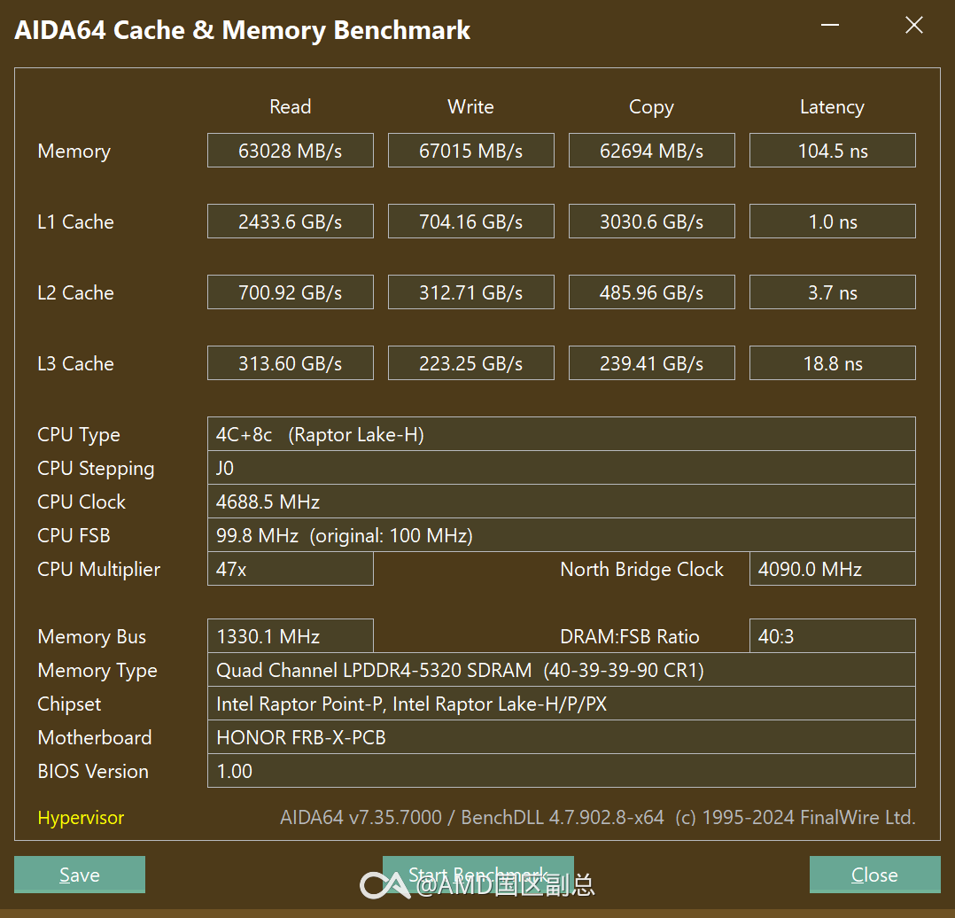Close the window with the X icon

(914, 25)
